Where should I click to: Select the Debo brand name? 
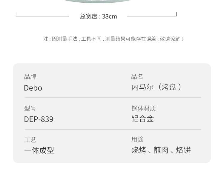pyautogui.click(x=33, y=88)
